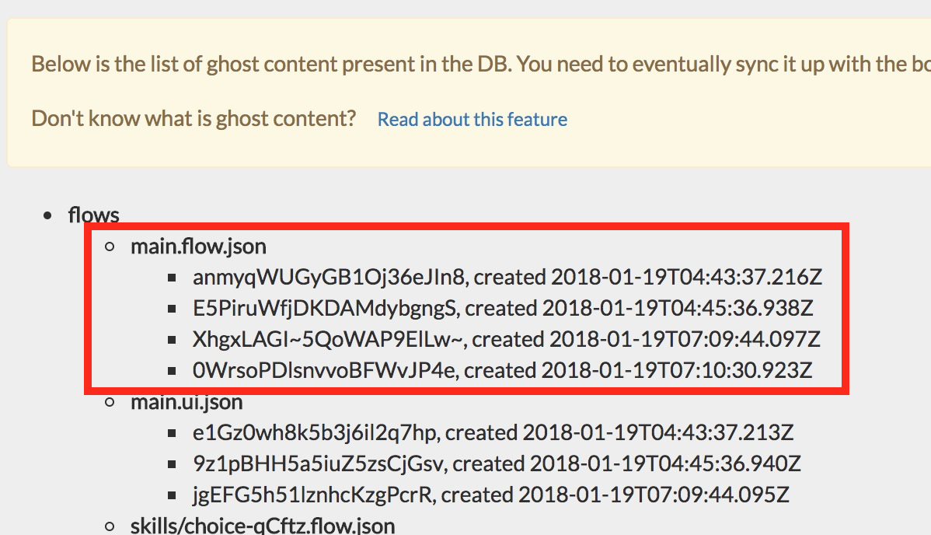931x535 pixels.
Task: Select the main.flow.json file entry
Action: tap(198, 246)
